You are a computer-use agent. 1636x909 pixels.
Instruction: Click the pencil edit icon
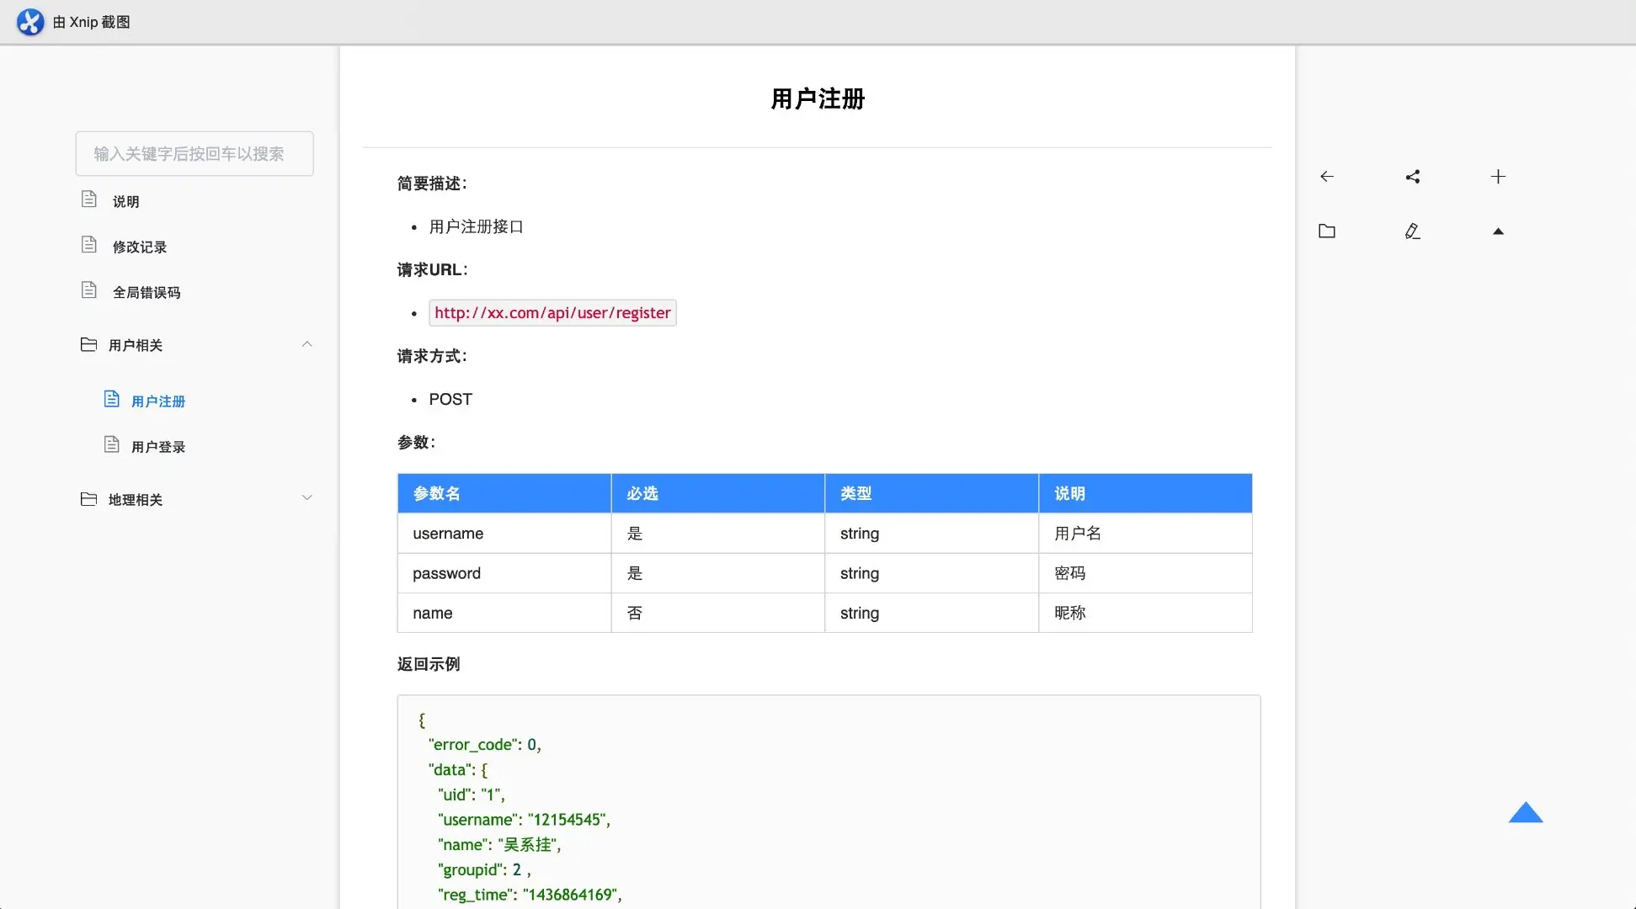click(1413, 231)
